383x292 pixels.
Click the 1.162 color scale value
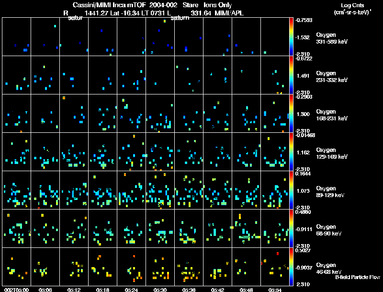click(x=303, y=152)
